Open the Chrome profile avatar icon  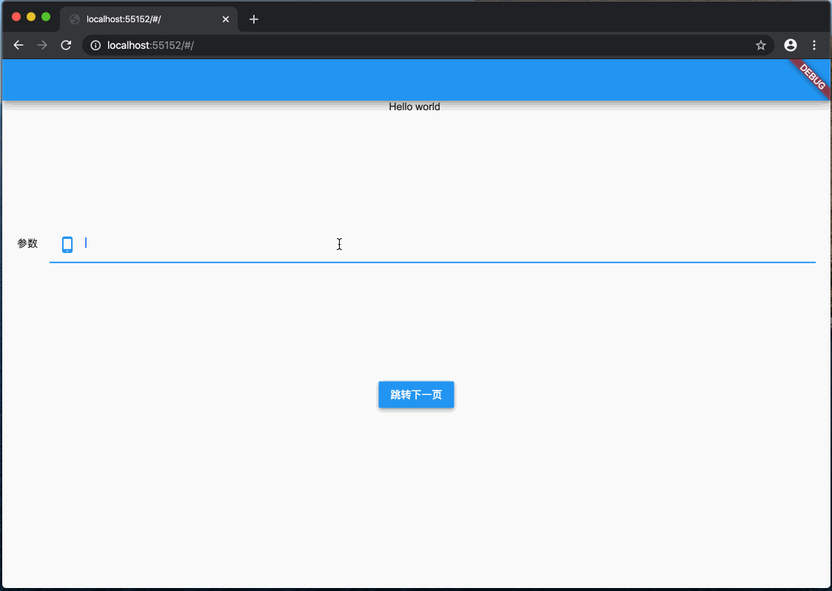click(790, 45)
